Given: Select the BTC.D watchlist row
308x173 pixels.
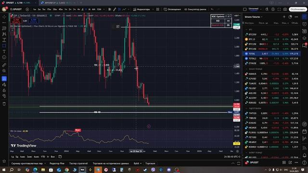Looking at the screenshot, I should tap(271, 39).
